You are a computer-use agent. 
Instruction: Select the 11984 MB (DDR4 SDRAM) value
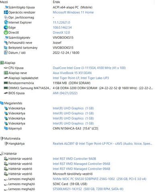pos(72,83)
